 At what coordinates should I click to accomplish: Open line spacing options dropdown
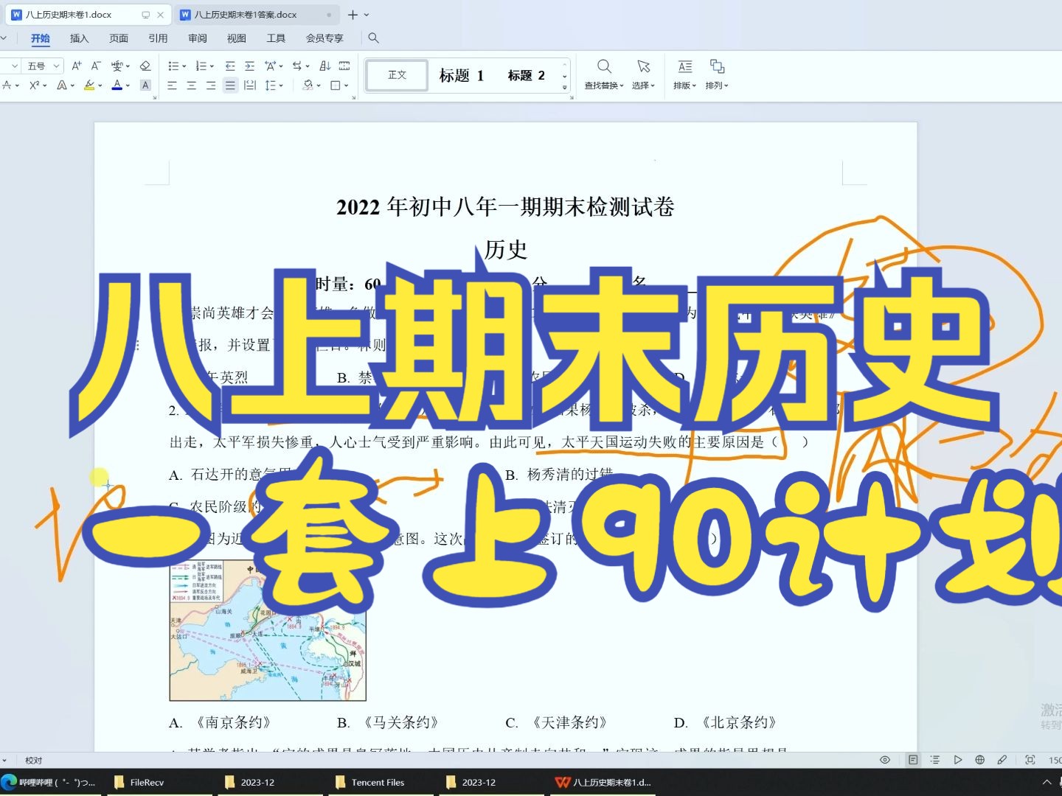click(x=281, y=85)
